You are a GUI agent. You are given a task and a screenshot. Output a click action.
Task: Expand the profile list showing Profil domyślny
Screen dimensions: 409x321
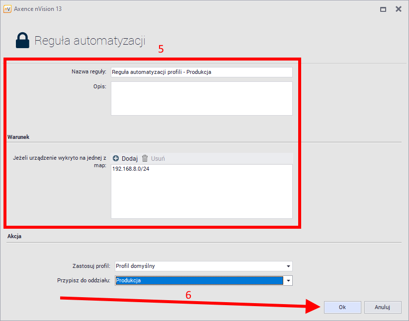(x=288, y=265)
